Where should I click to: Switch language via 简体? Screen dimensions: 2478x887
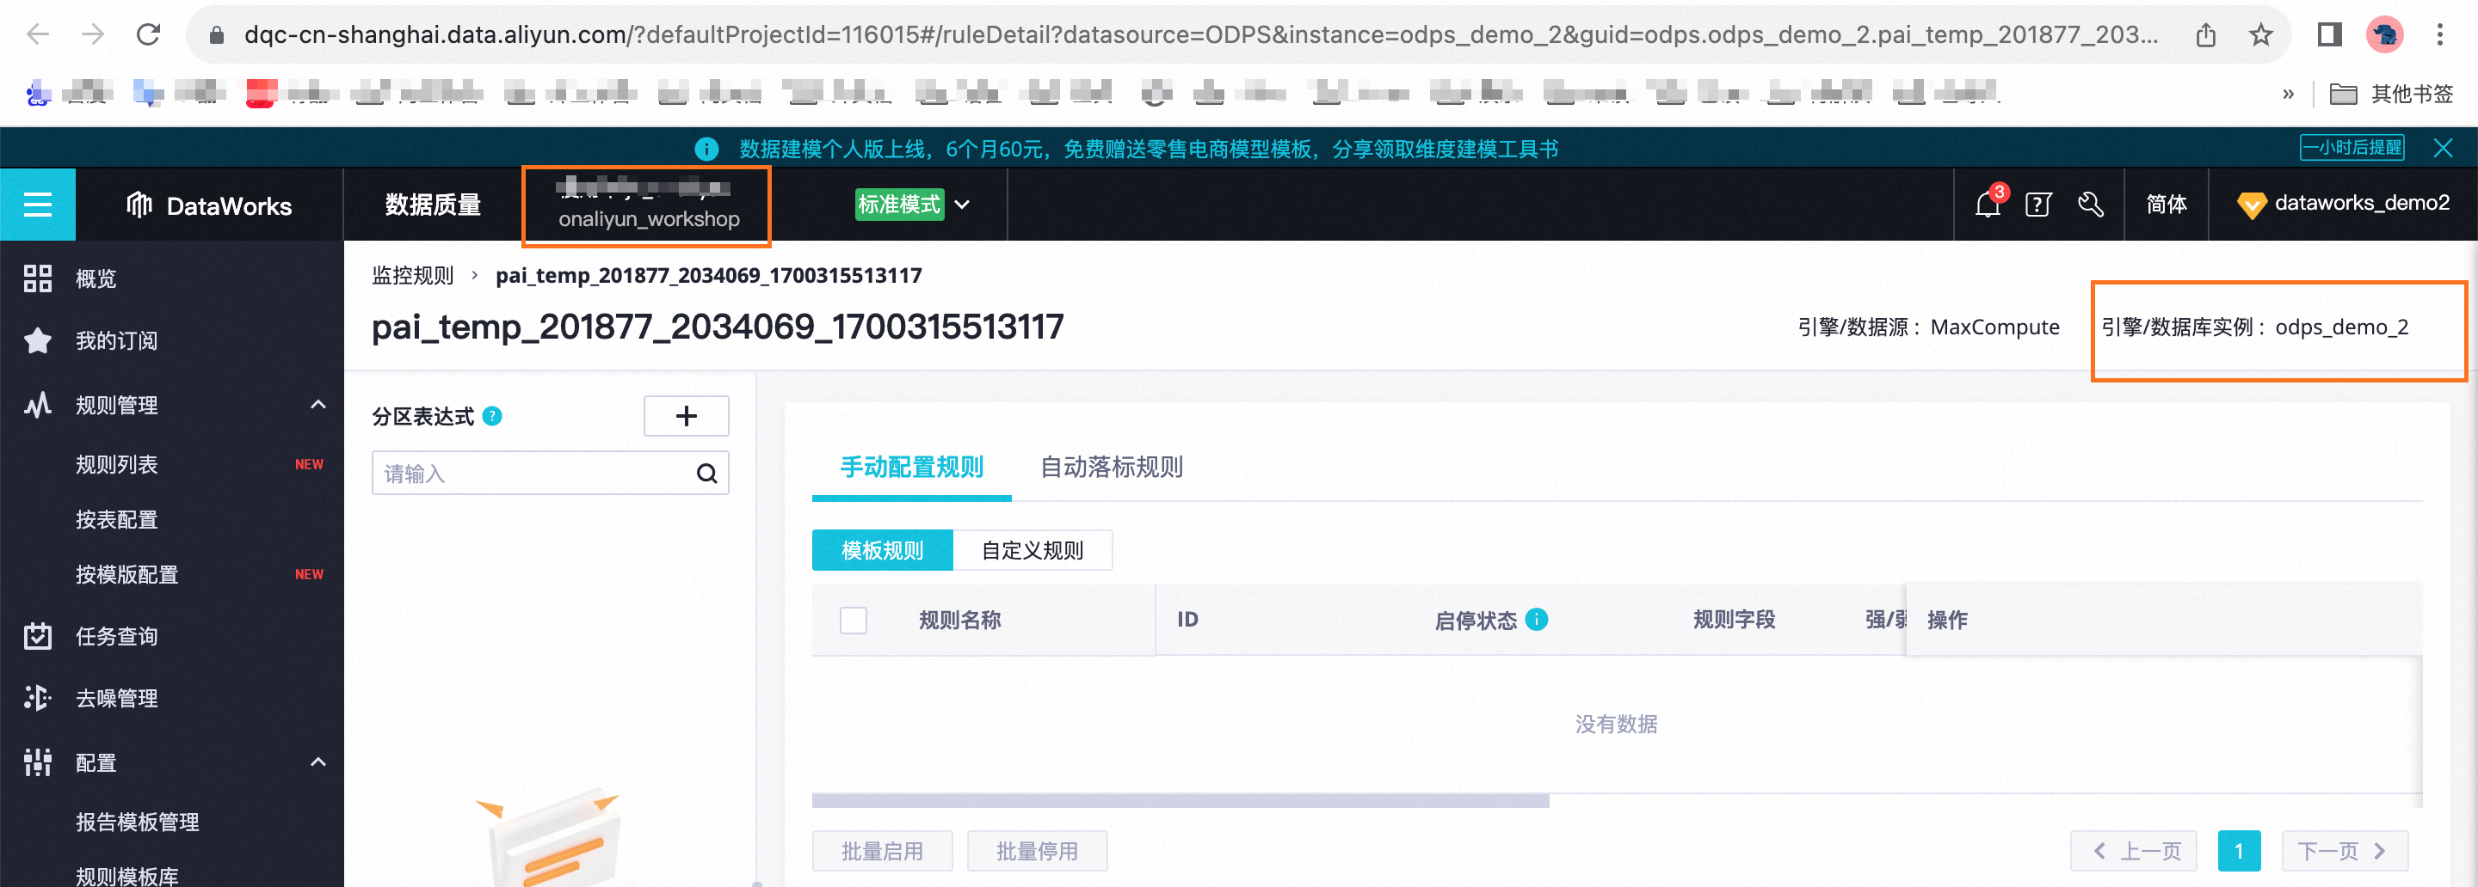point(2167,204)
